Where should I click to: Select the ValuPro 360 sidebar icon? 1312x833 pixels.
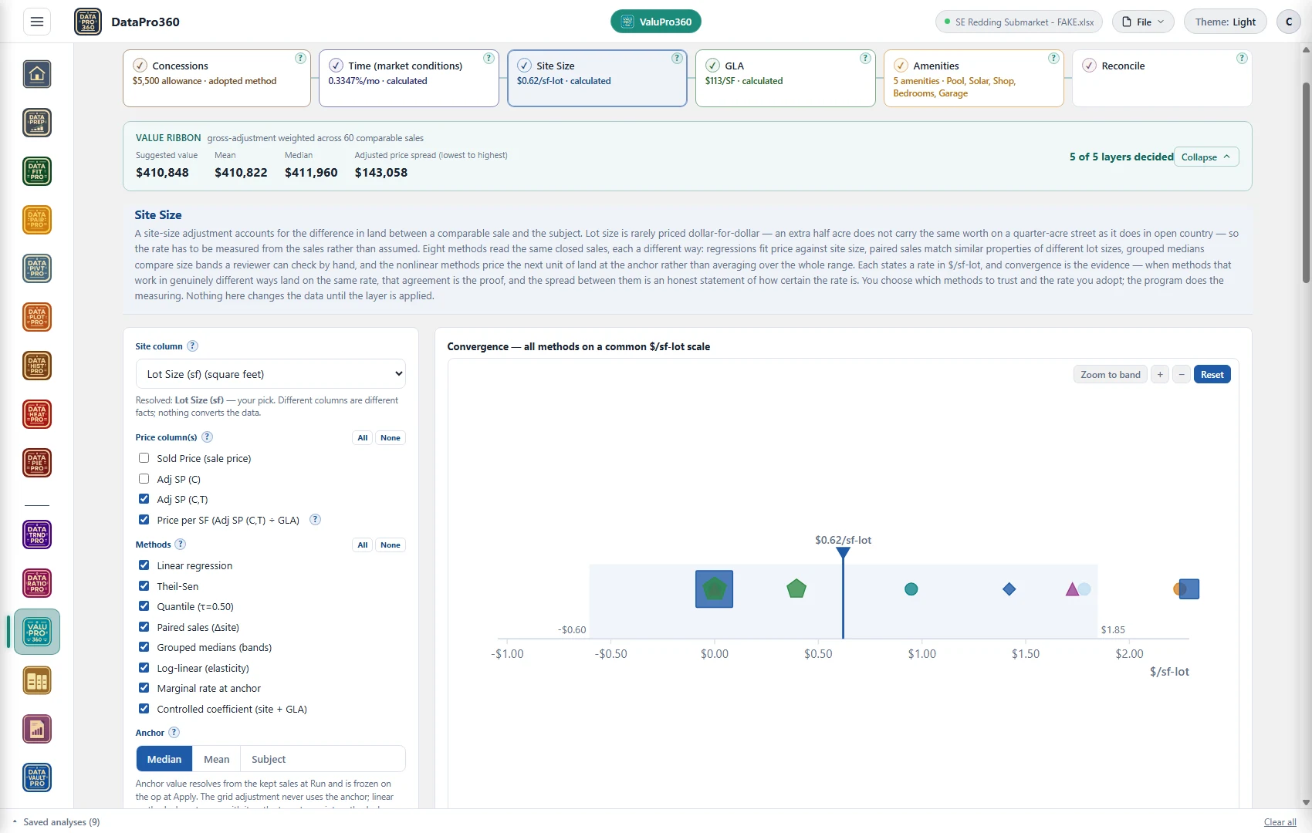pos(37,632)
